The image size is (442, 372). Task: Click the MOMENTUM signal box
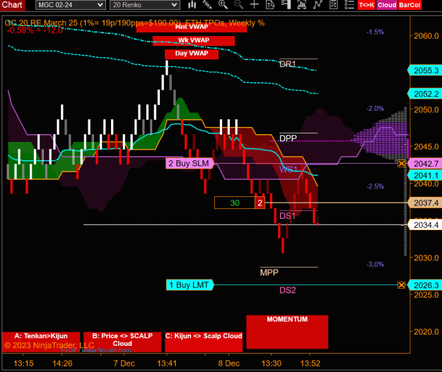pos(287,332)
